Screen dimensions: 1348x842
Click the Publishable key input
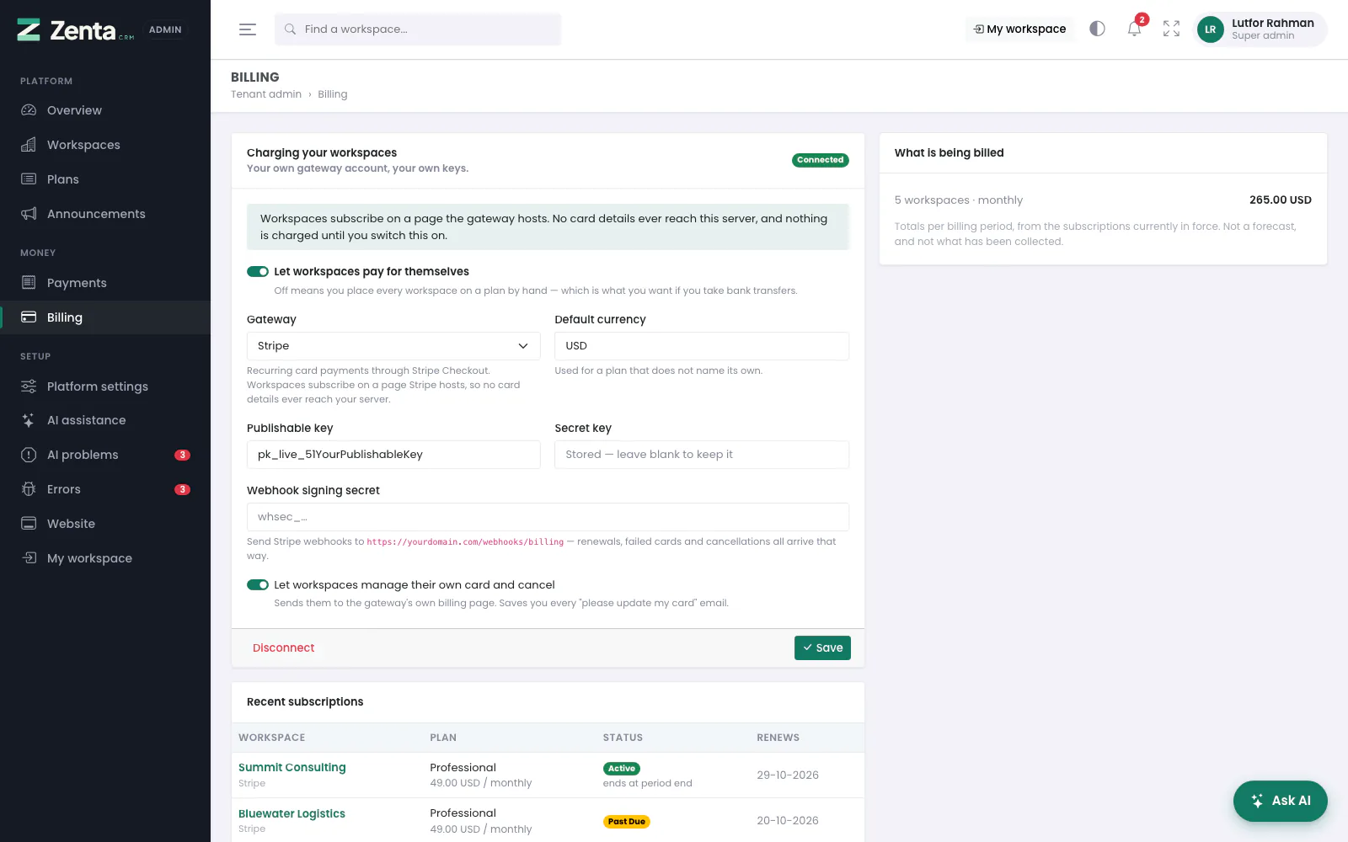pos(393,455)
